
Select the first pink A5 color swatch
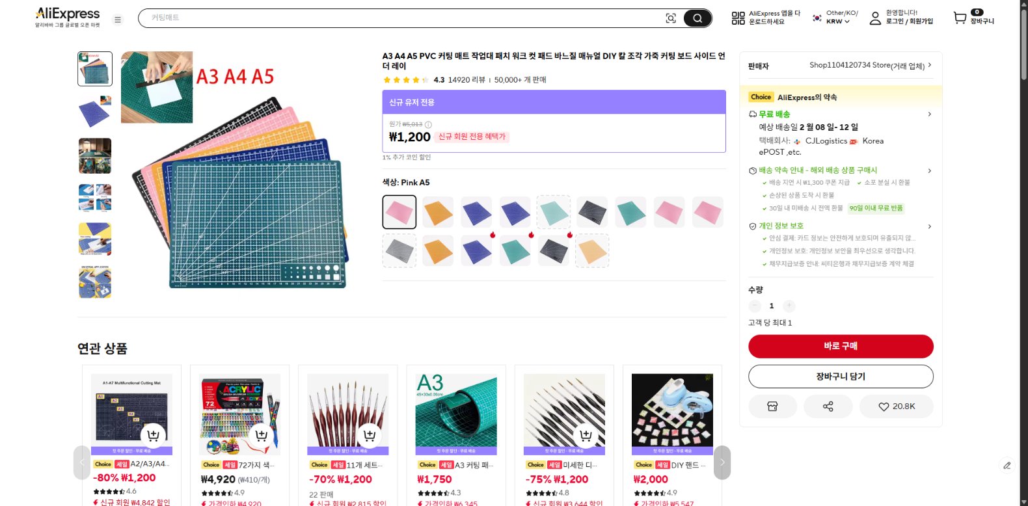pyautogui.click(x=399, y=212)
